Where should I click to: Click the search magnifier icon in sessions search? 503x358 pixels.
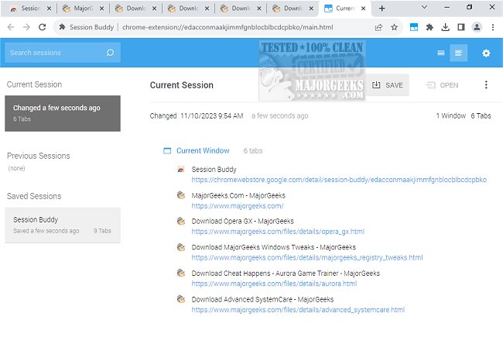110,53
